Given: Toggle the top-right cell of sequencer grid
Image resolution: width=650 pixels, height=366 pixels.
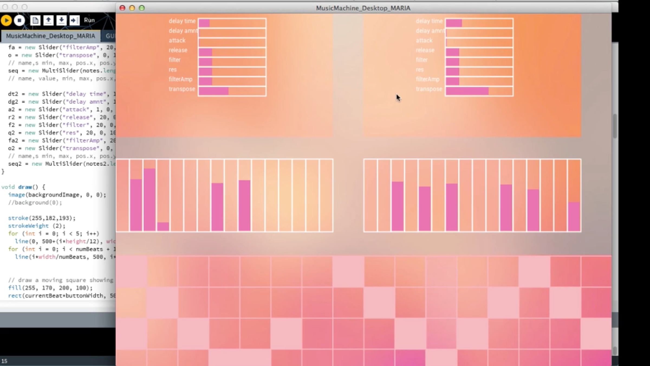Looking at the screenshot, I should coord(596,271).
